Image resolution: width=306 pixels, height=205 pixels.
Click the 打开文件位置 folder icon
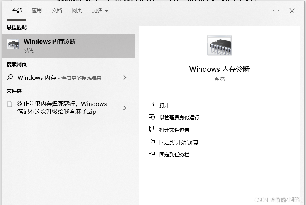pos(151,129)
